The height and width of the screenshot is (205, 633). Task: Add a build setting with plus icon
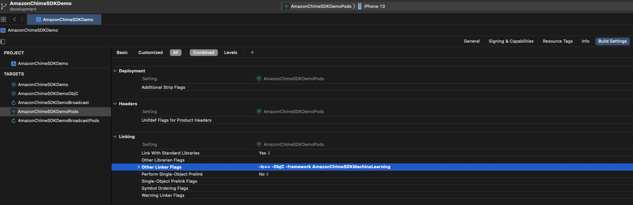coord(252,52)
